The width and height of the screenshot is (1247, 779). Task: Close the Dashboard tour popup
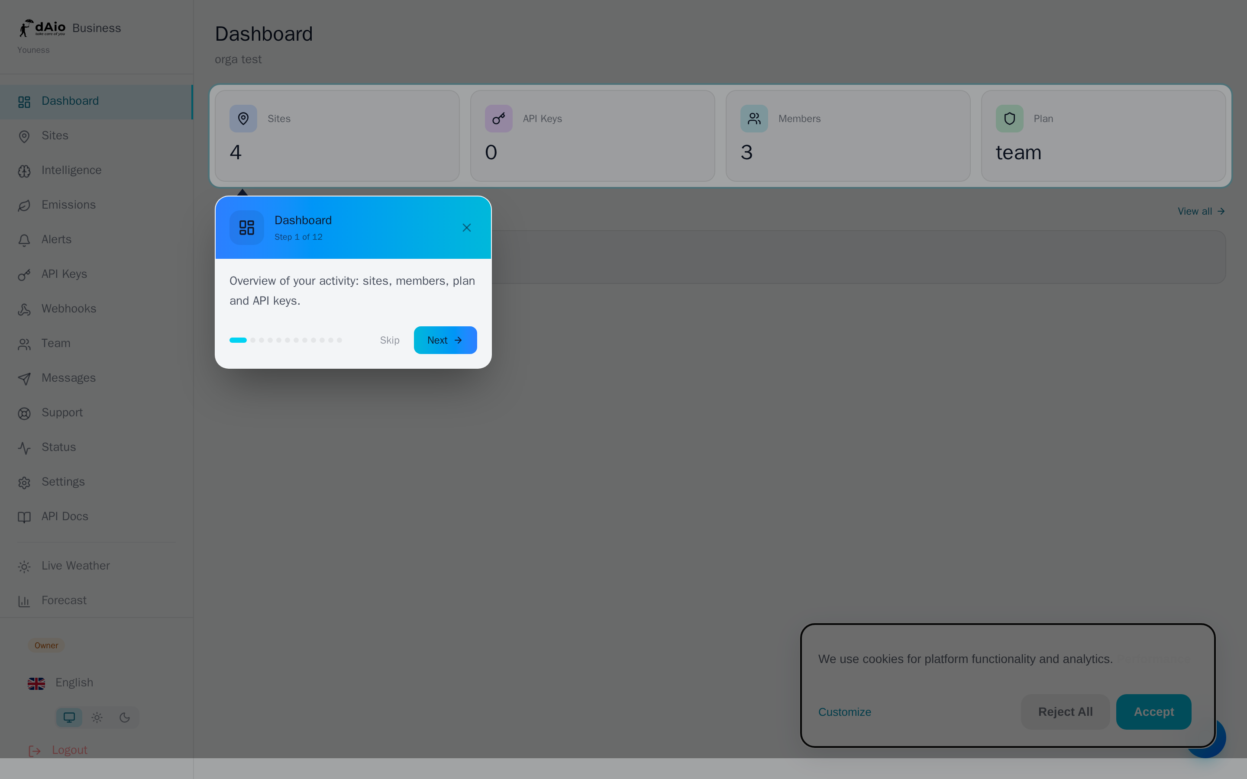[467, 227]
